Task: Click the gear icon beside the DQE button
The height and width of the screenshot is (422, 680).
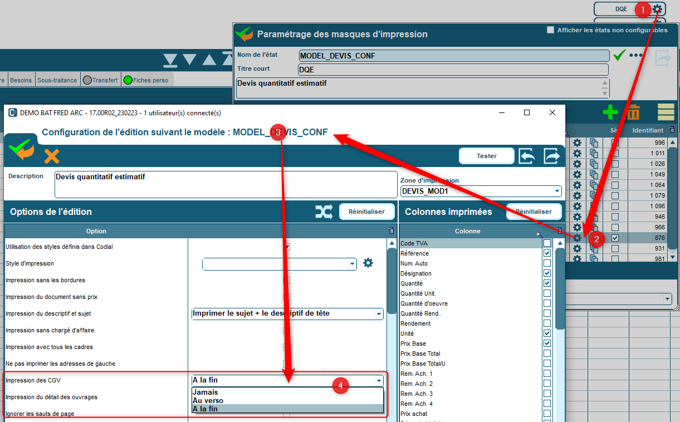Action: (x=658, y=9)
